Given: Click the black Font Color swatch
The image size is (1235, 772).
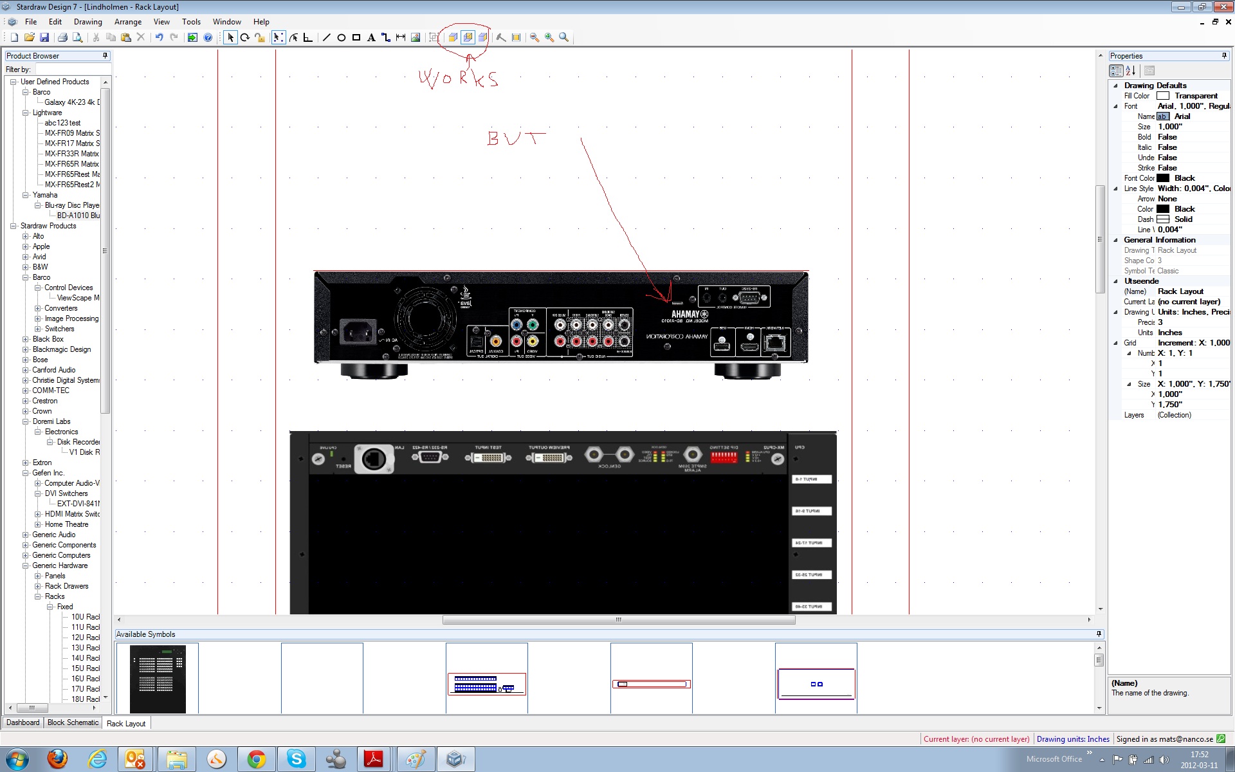Looking at the screenshot, I should point(1163,178).
